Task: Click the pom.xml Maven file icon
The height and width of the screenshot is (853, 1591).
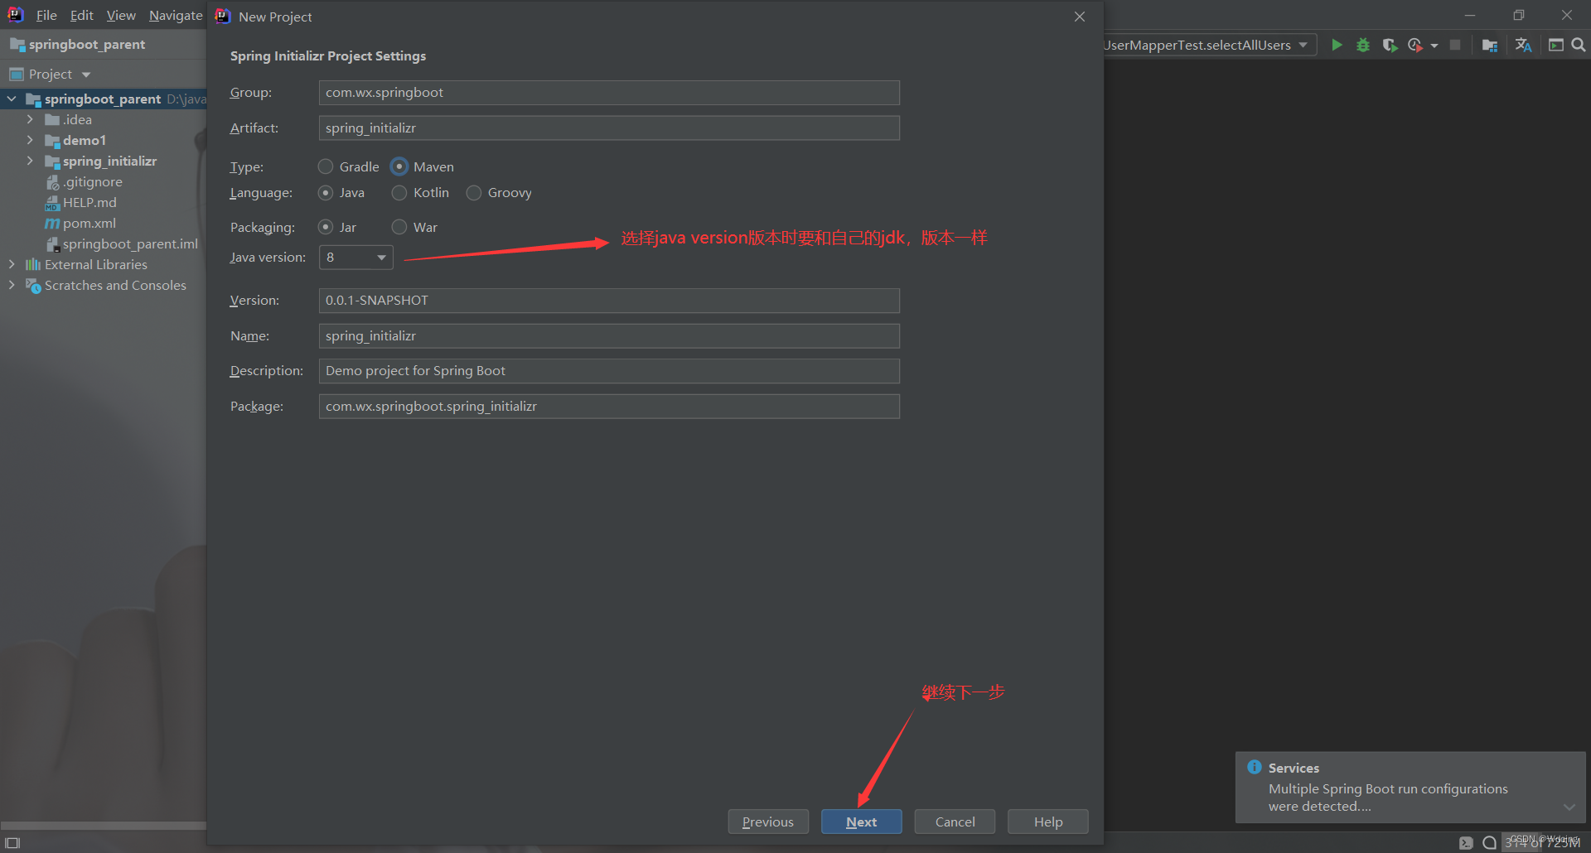Action: pos(52,224)
